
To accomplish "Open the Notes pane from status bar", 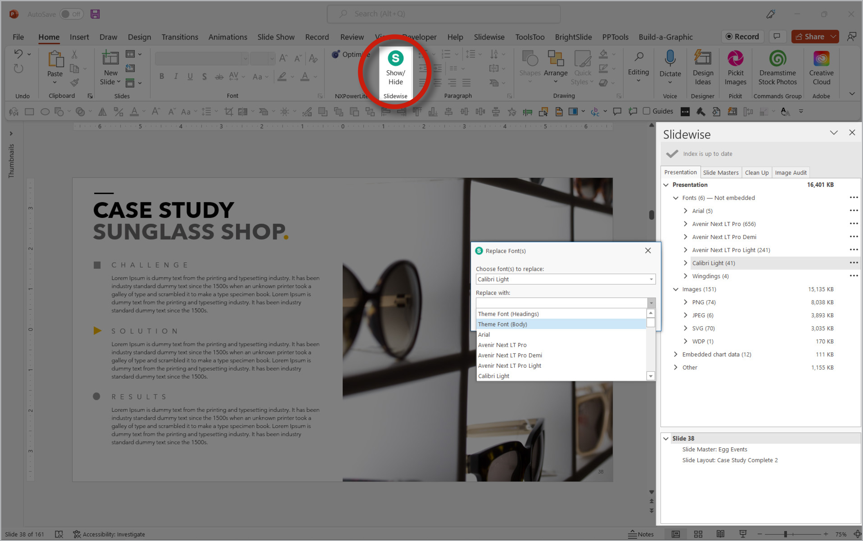I will (641, 534).
